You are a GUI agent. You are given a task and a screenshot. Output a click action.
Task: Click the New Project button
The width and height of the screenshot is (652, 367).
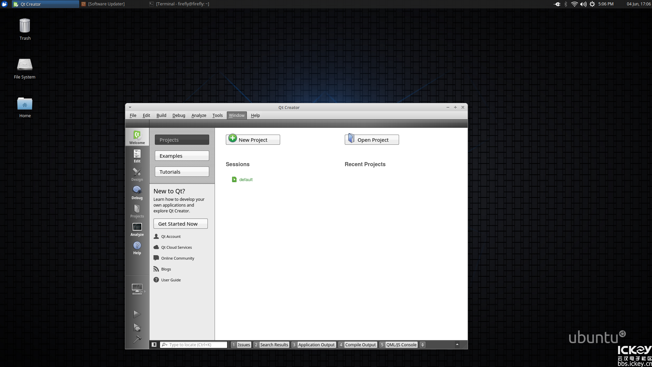click(x=253, y=140)
